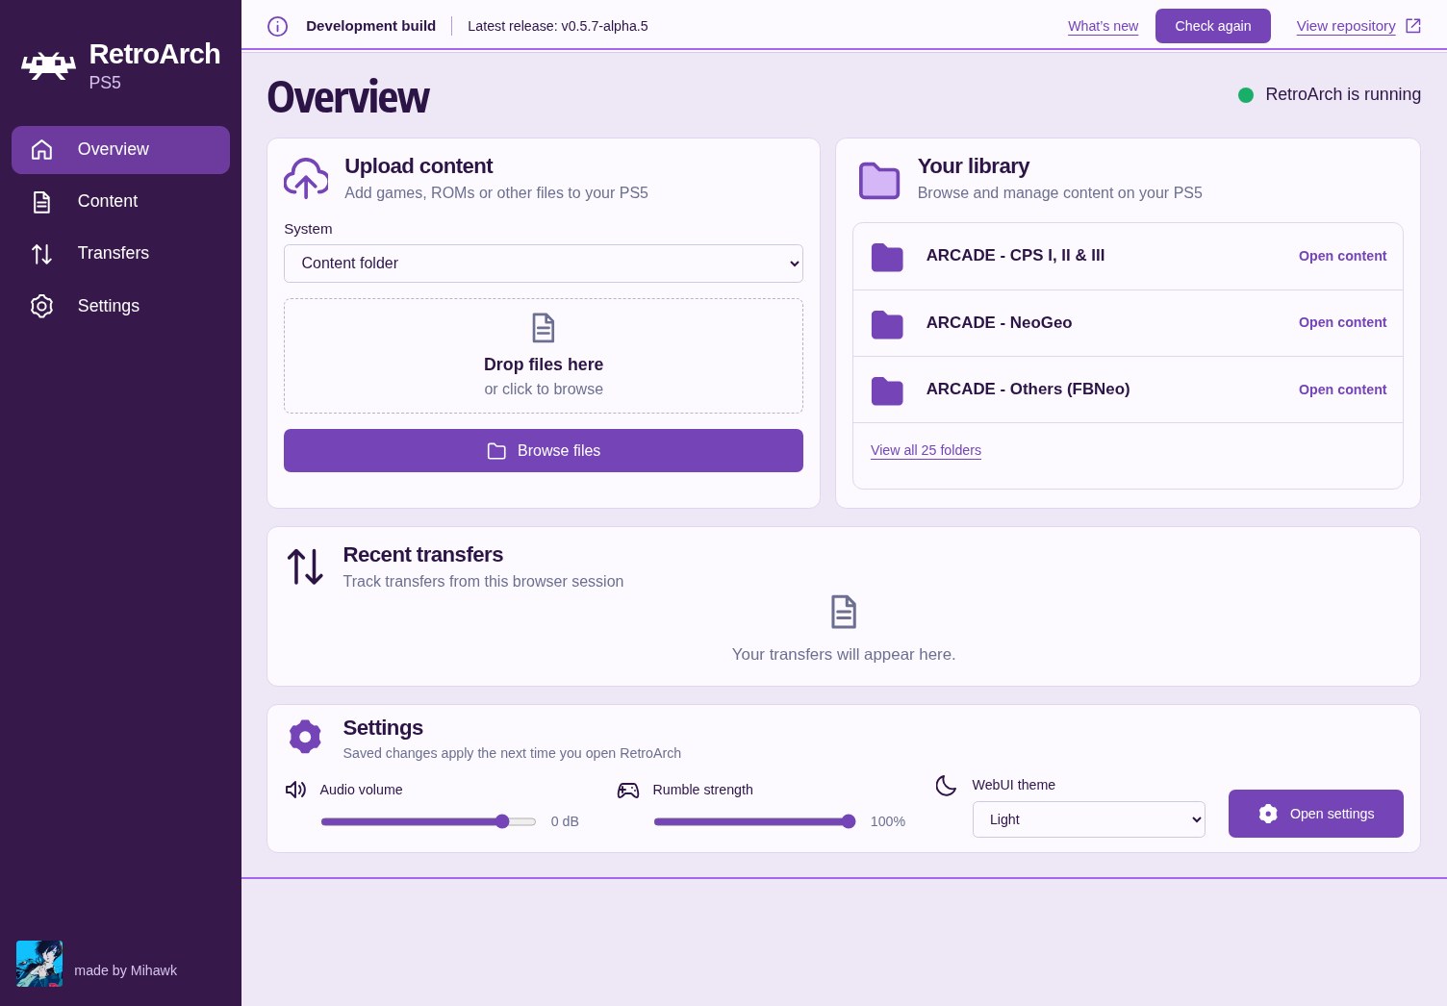Click the gear icon beside Settings card heading
Image resolution: width=1447 pixels, height=1006 pixels.
click(x=305, y=737)
